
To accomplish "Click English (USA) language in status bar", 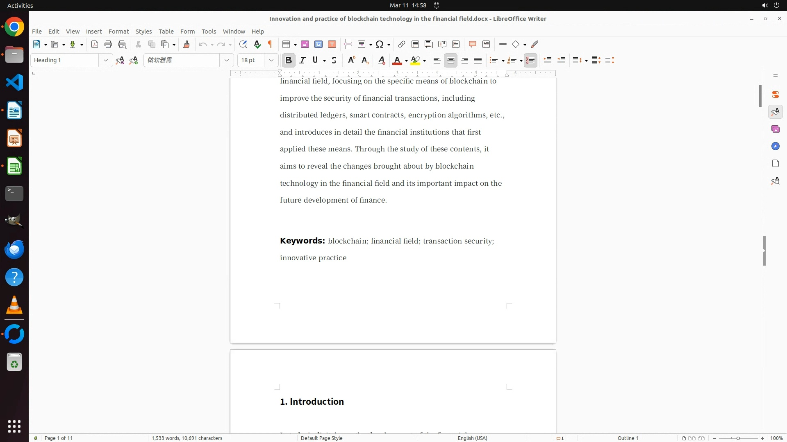I will [x=472, y=438].
